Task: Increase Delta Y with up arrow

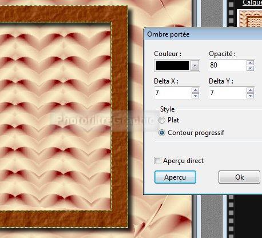Action: pos(250,90)
